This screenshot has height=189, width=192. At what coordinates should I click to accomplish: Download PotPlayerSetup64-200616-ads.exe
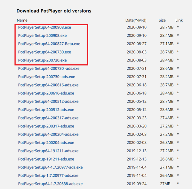coord(48,85)
